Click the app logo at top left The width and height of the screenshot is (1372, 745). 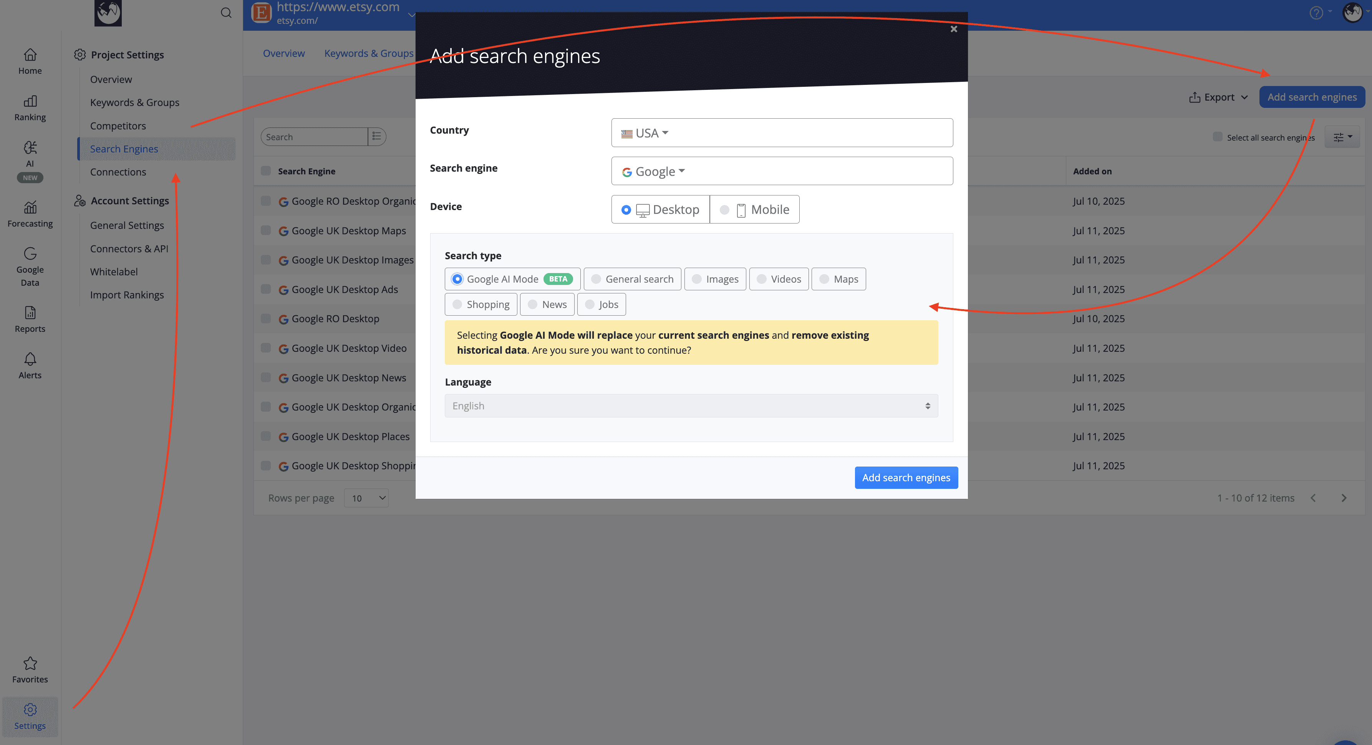pyautogui.click(x=108, y=12)
